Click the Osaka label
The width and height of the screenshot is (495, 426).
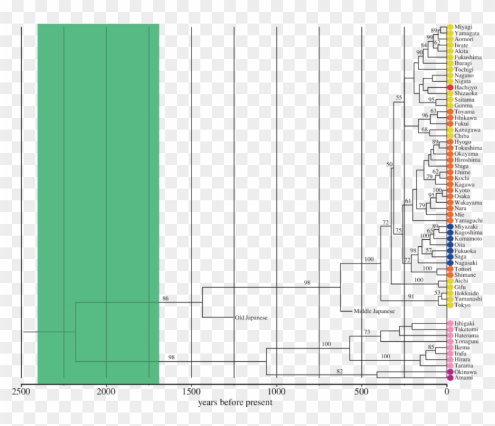click(462, 196)
